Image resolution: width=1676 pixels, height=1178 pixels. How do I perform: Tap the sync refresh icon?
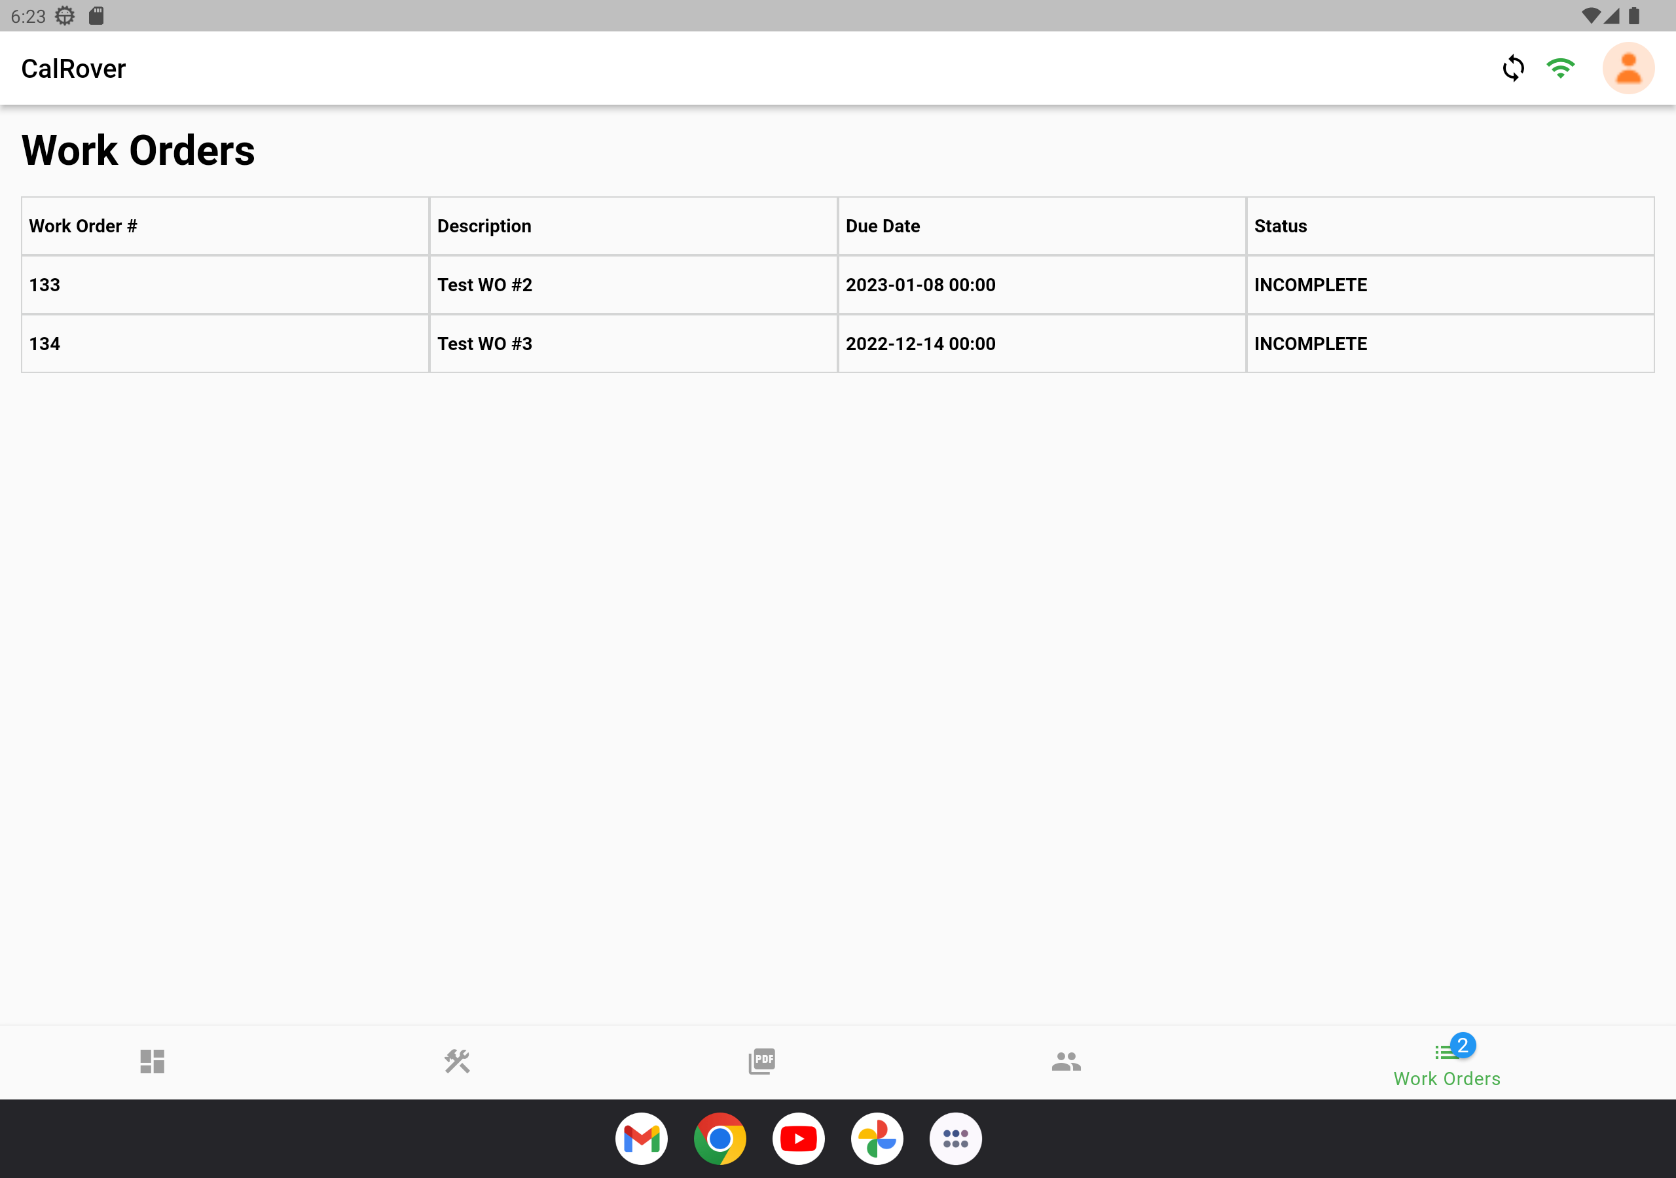(x=1513, y=69)
